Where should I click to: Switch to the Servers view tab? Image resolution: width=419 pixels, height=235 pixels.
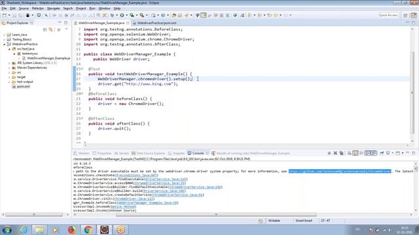pos(122,153)
